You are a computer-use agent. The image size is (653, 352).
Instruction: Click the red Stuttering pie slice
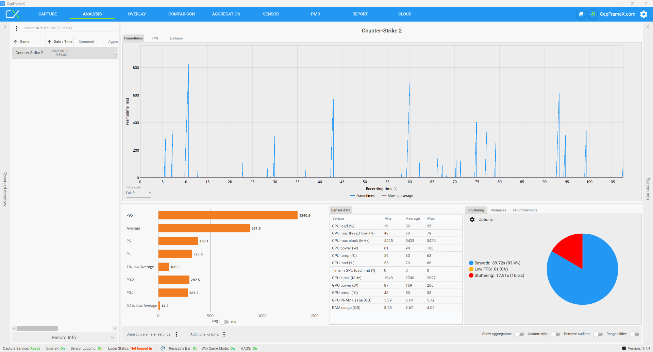click(571, 248)
